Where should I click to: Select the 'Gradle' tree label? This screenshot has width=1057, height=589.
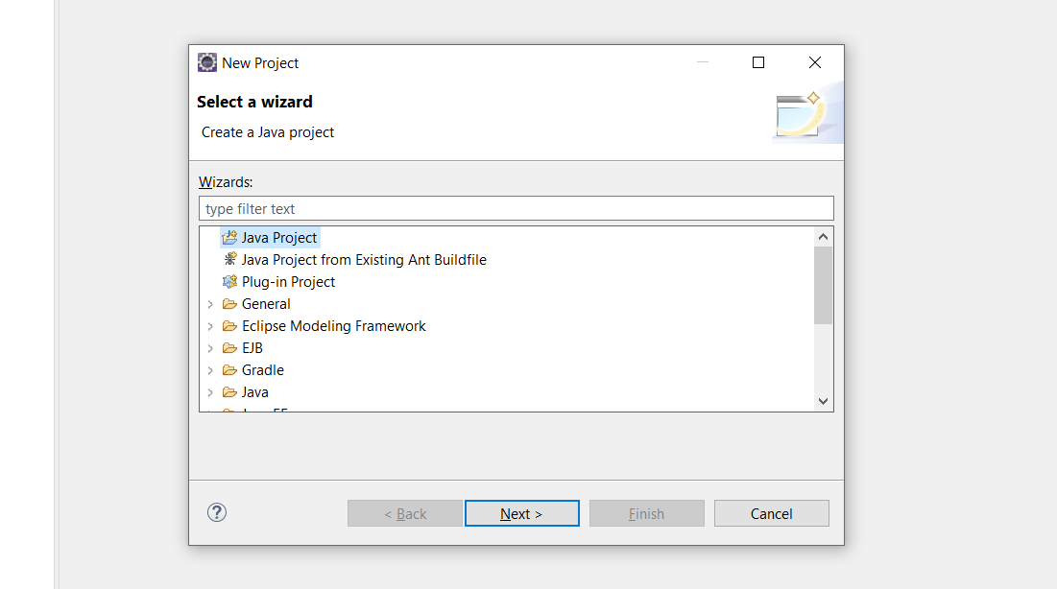point(263,370)
